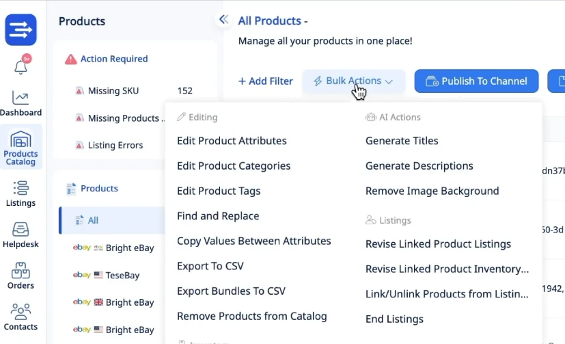Choose Edit Product Attributes
Viewport: 565px width, 344px height.
[232, 141]
